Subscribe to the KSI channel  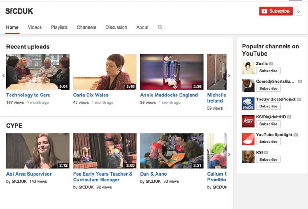268,159
